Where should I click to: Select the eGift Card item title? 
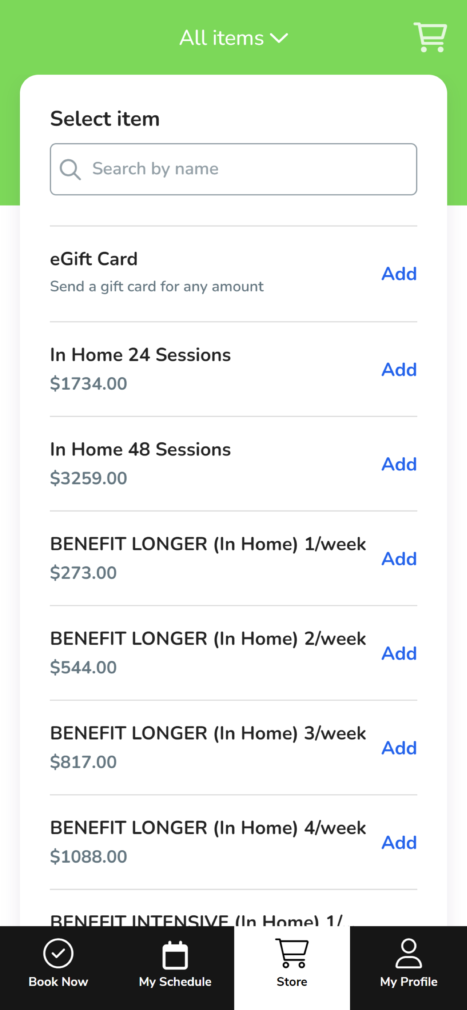[94, 259]
